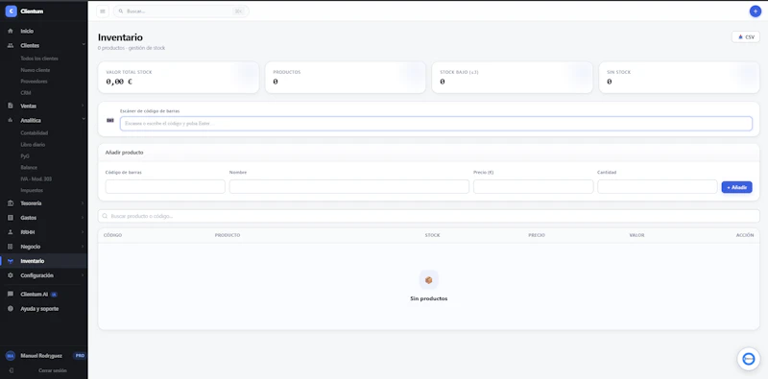Click Cerrar sesión link
This screenshot has width=768, height=379.
click(x=53, y=370)
